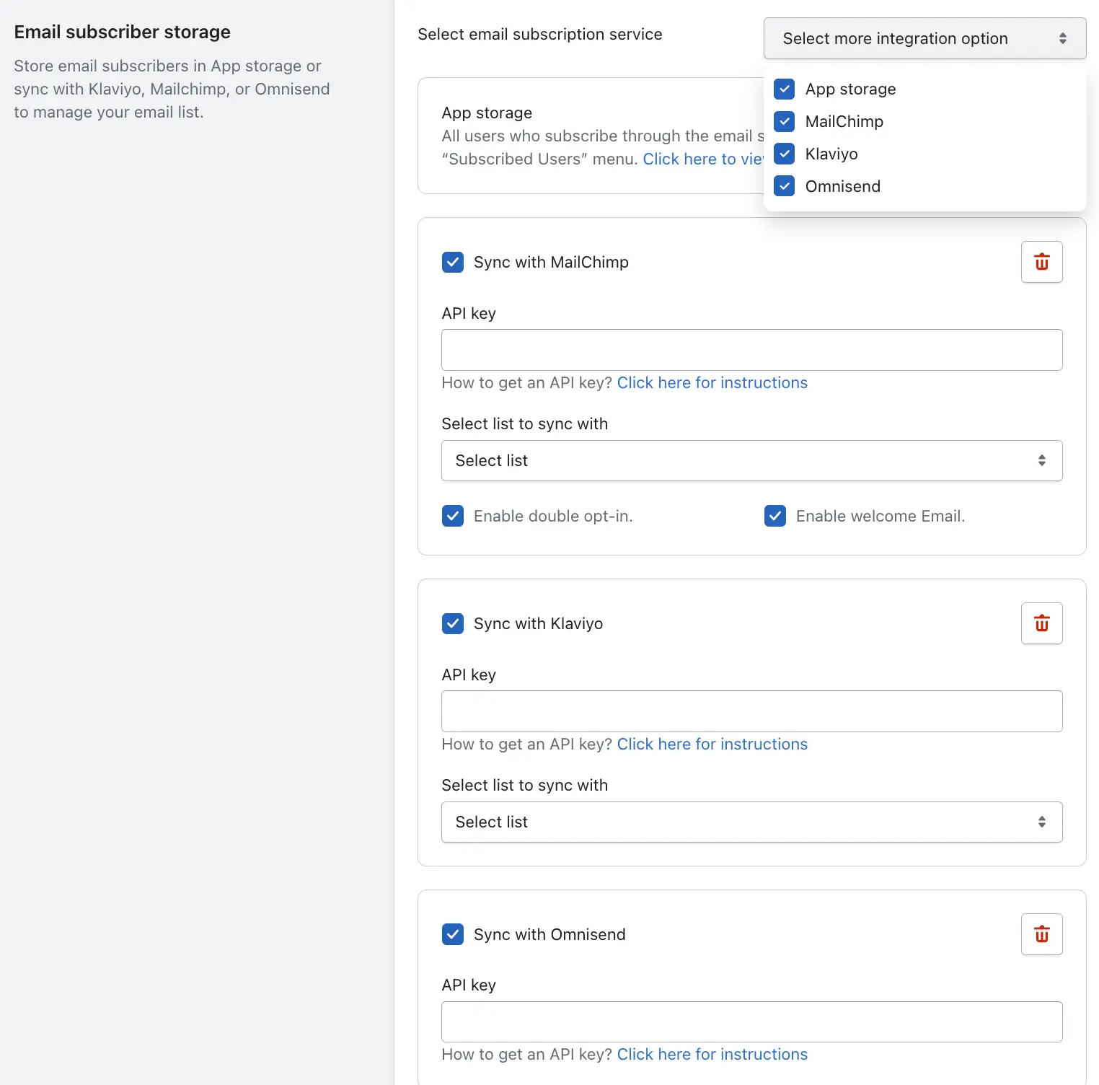Viewport: 1099px width, 1085px height.
Task: Click 'Select email subscription service' label
Action: [x=540, y=34]
